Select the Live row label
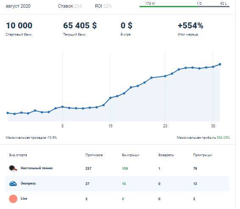Viewport: 240px width, 209px height. tap(24, 198)
